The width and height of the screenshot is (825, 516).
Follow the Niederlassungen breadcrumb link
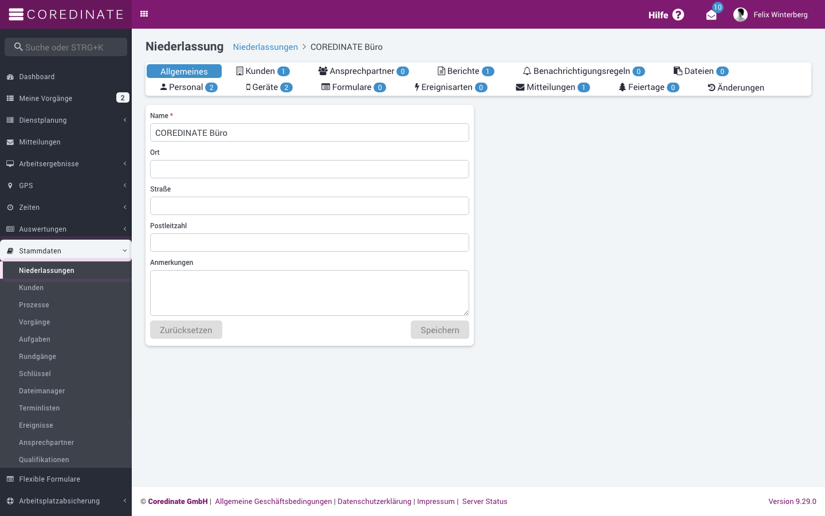point(265,47)
